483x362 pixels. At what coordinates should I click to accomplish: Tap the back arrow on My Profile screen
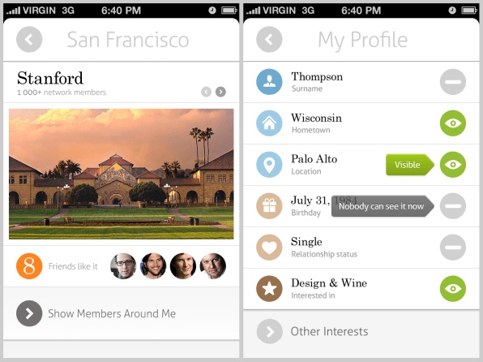coord(269,40)
